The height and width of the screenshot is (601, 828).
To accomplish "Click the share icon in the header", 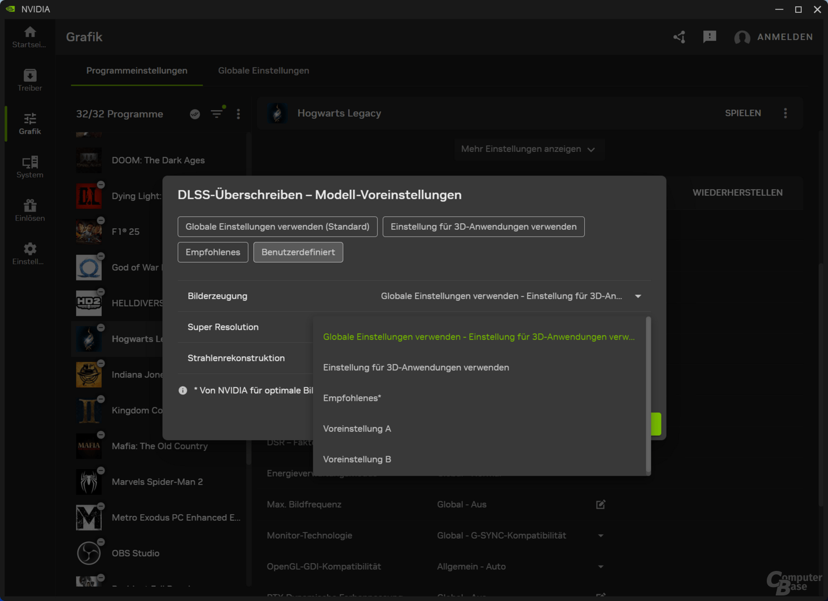I will pyautogui.click(x=679, y=37).
